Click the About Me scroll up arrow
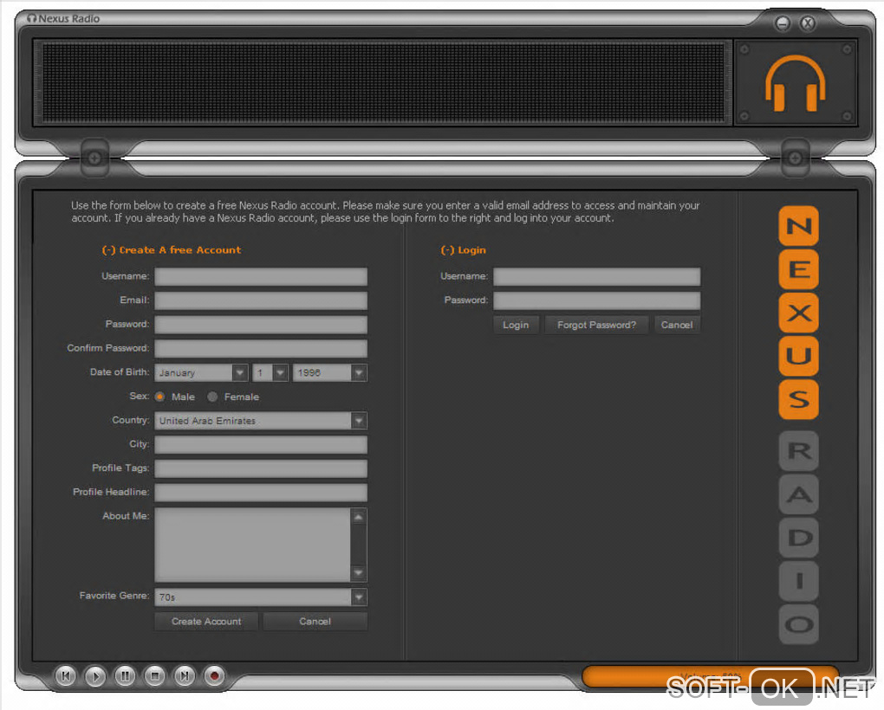This screenshot has width=884, height=710. coord(359,517)
